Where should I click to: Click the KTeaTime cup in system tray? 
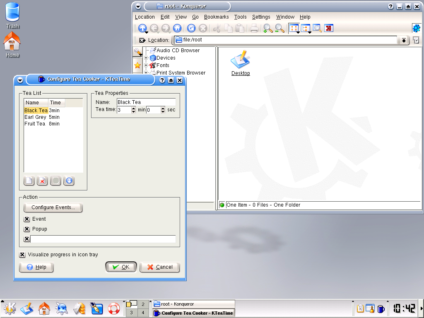coord(381,308)
